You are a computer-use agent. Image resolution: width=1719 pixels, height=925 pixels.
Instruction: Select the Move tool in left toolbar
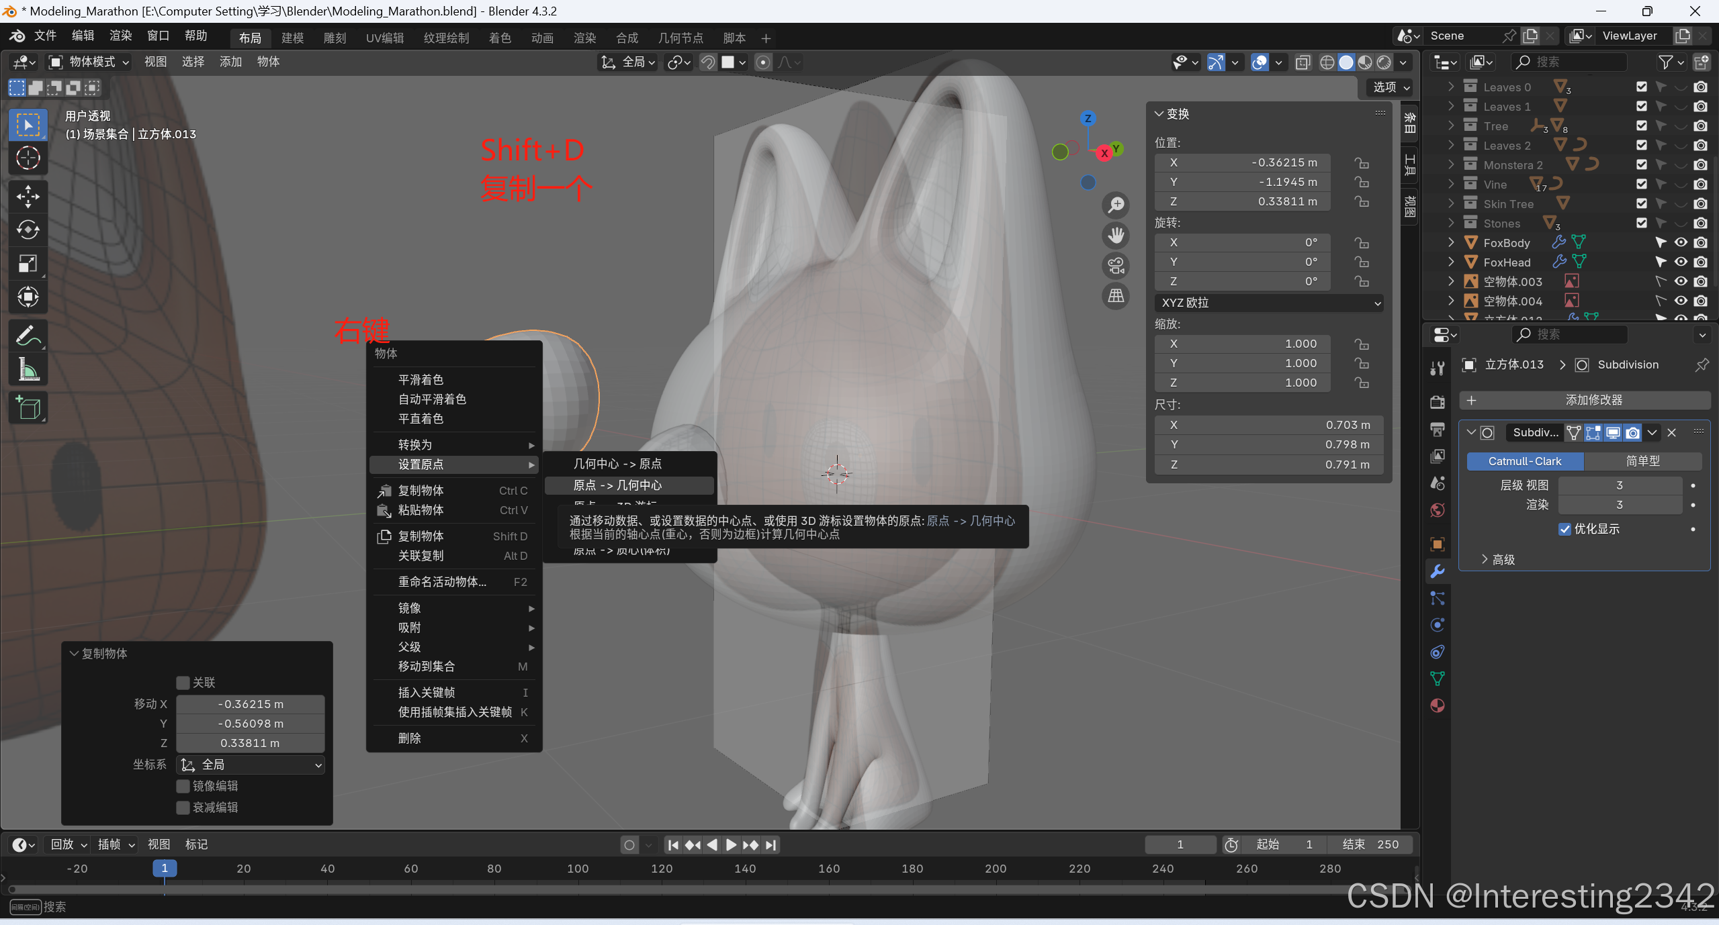pyautogui.click(x=28, y=196)
